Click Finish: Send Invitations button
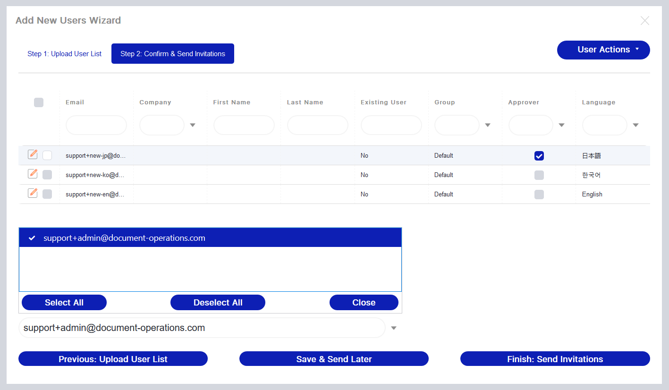This screenshot has width=669, height=390. pos(555,359)
